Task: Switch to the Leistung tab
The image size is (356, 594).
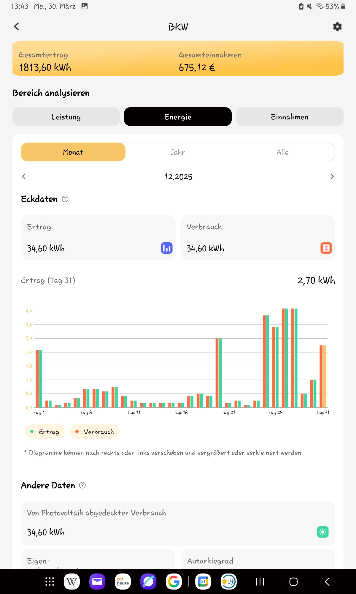Action: [66, 117]
